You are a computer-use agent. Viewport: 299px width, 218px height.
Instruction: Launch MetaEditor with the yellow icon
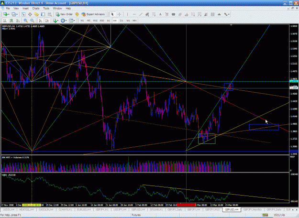point(77,14)
